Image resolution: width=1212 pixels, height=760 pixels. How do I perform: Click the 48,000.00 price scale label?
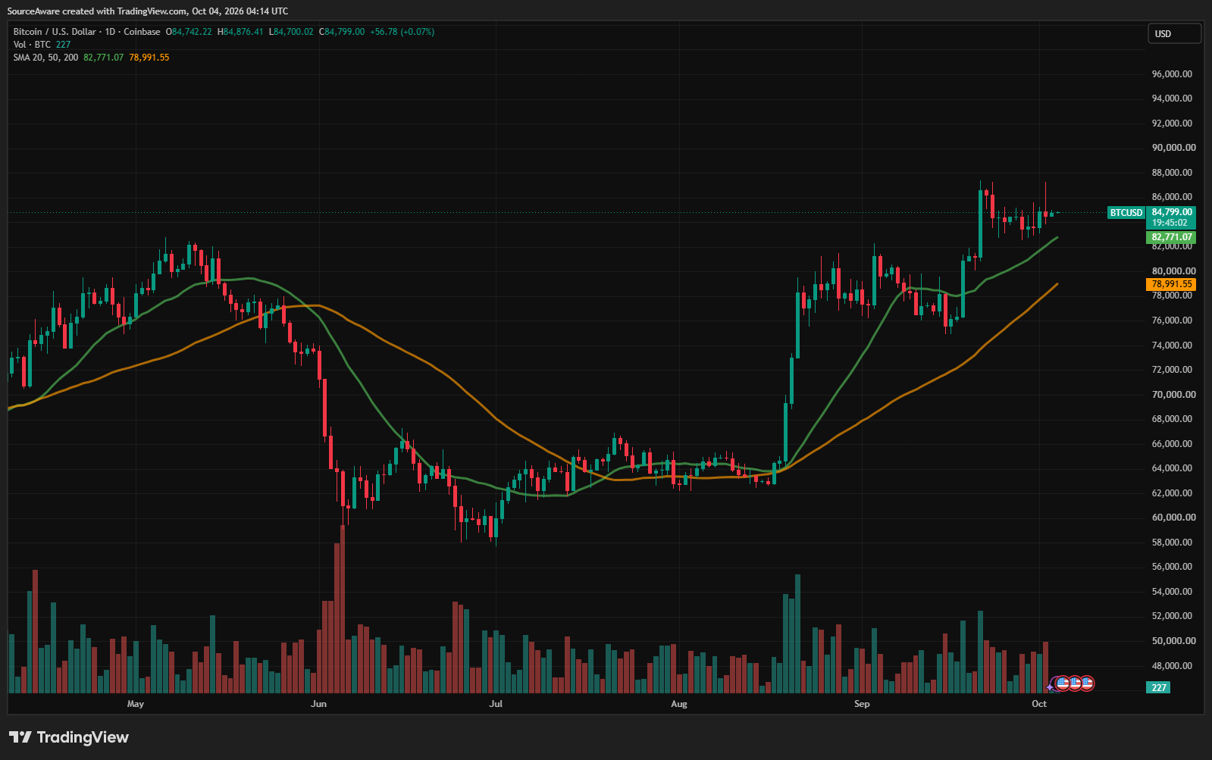pos(1172,666)
